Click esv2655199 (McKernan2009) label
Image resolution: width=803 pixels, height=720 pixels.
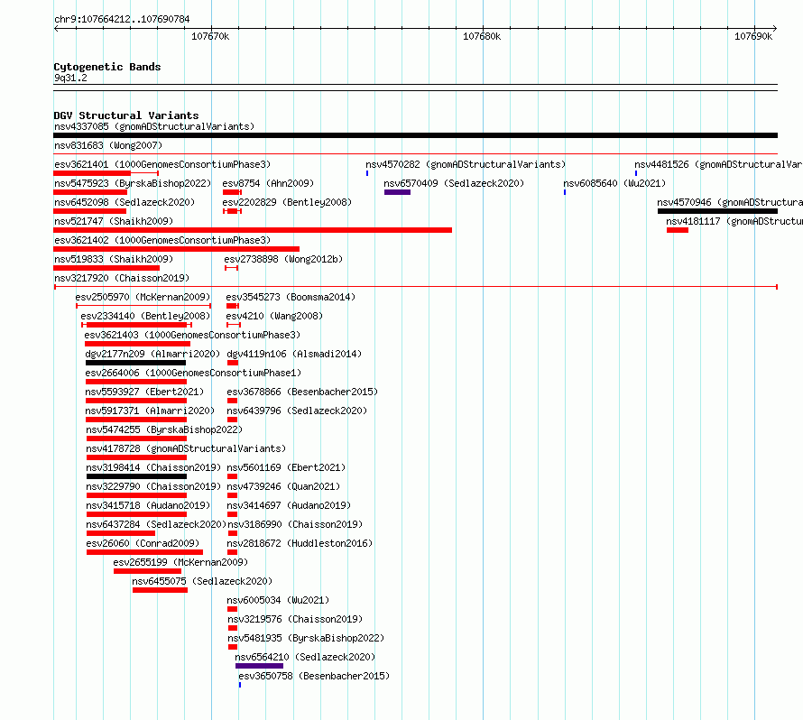[x=180, y=562]
